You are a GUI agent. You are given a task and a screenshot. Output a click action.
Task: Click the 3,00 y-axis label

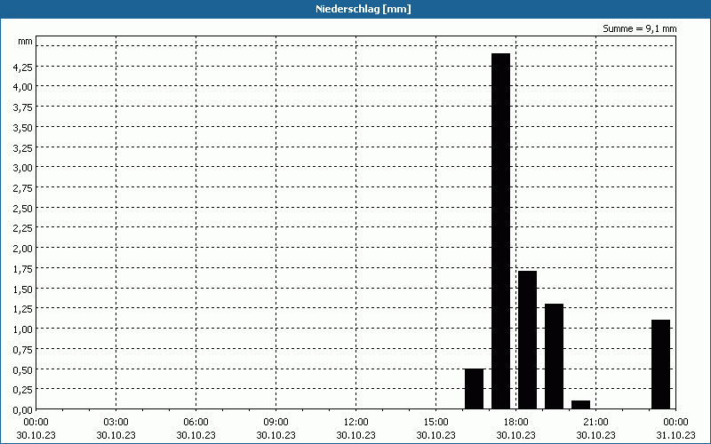(x=23, y=168)
